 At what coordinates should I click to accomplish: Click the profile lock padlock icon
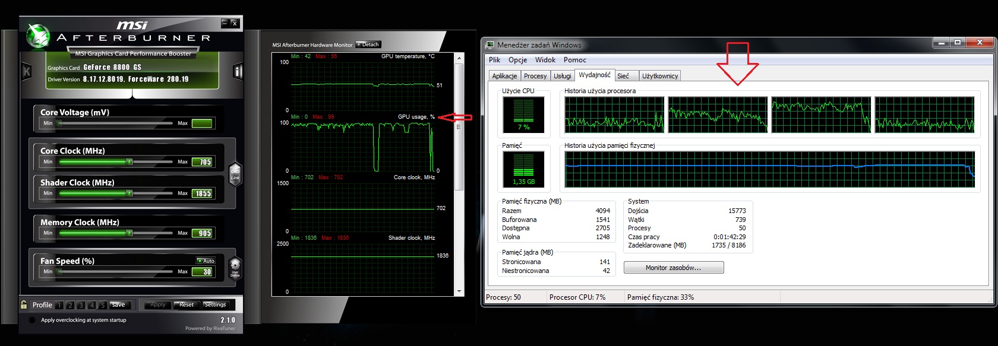coord(24,304)
